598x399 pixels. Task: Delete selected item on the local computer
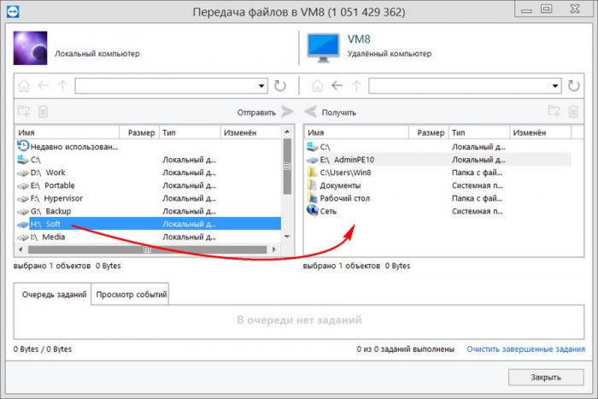pos(43,112)
